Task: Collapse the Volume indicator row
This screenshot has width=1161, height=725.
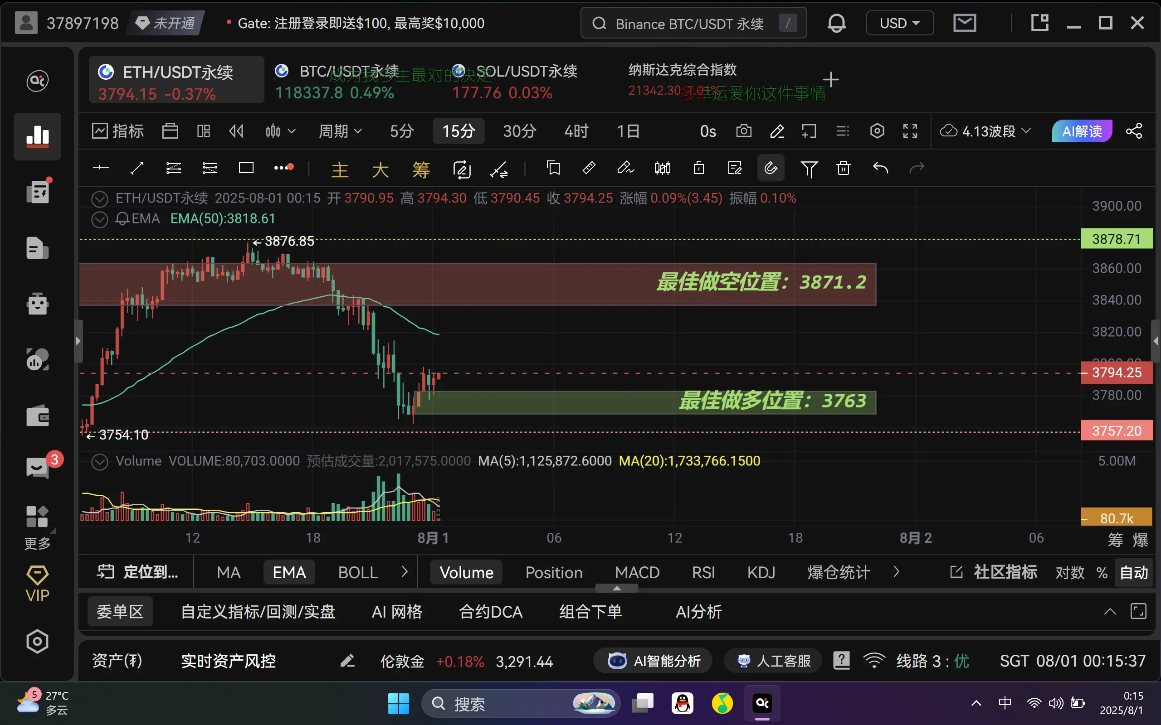Action: pyautogui.click(x=100, y=462)
